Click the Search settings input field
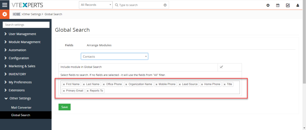This screenshot has width=306, height=130. tap(26, 25)
